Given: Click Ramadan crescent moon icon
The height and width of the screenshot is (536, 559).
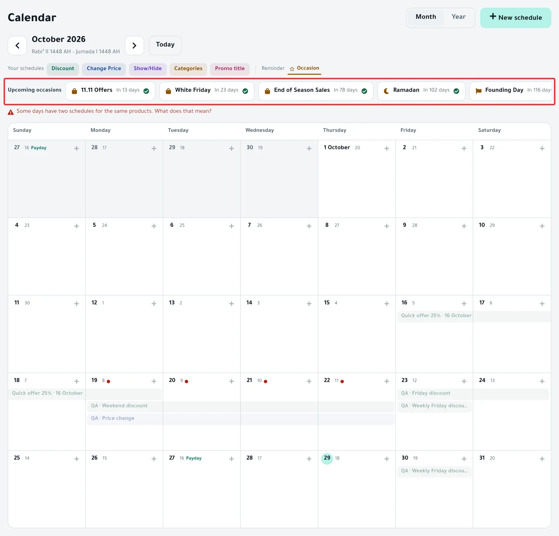Looking at the screenshot, I should [x=386, y=91].
